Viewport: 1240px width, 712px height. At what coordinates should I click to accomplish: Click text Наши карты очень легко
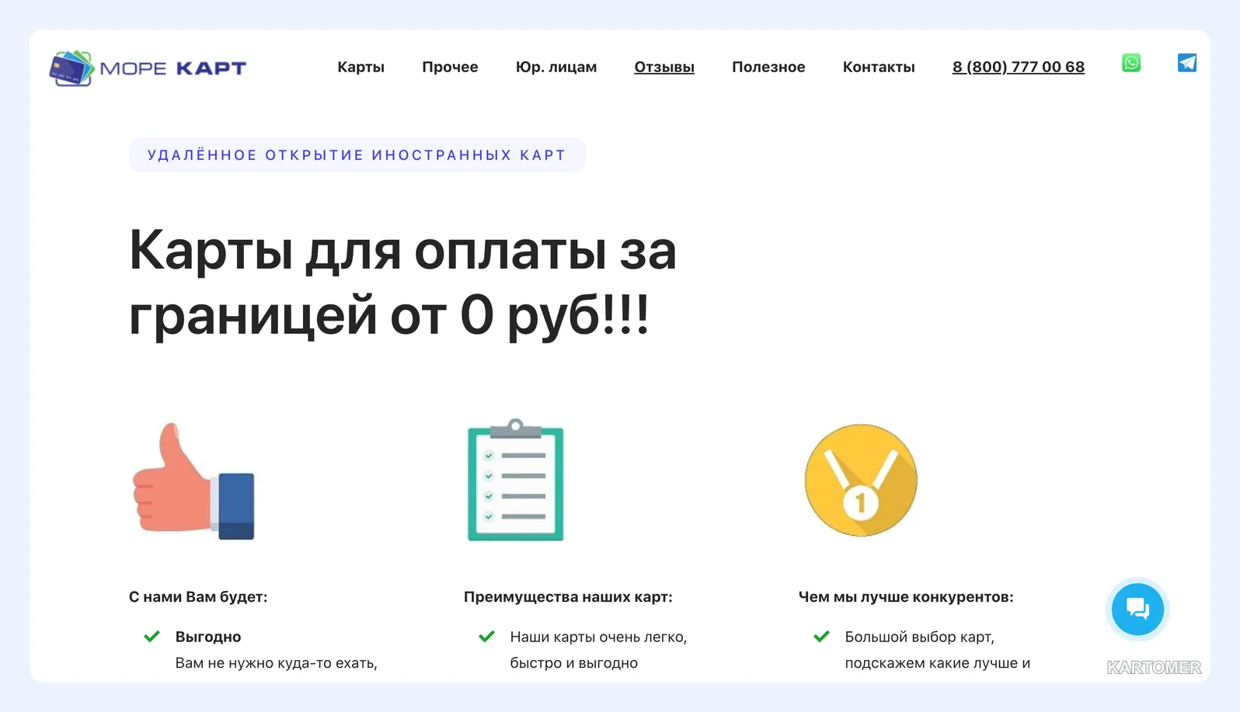(598, 637)
